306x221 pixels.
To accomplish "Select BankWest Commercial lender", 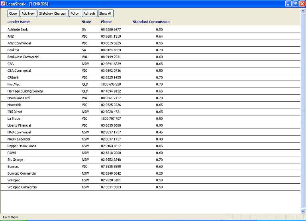I will (x=23, y=57).
